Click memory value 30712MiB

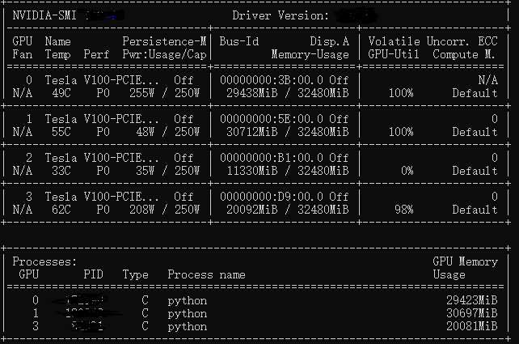click(x=252, y=132)
